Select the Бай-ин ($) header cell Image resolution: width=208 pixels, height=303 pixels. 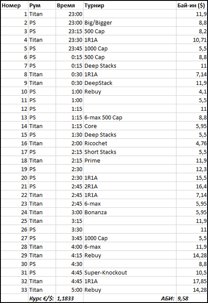(192, 5)
